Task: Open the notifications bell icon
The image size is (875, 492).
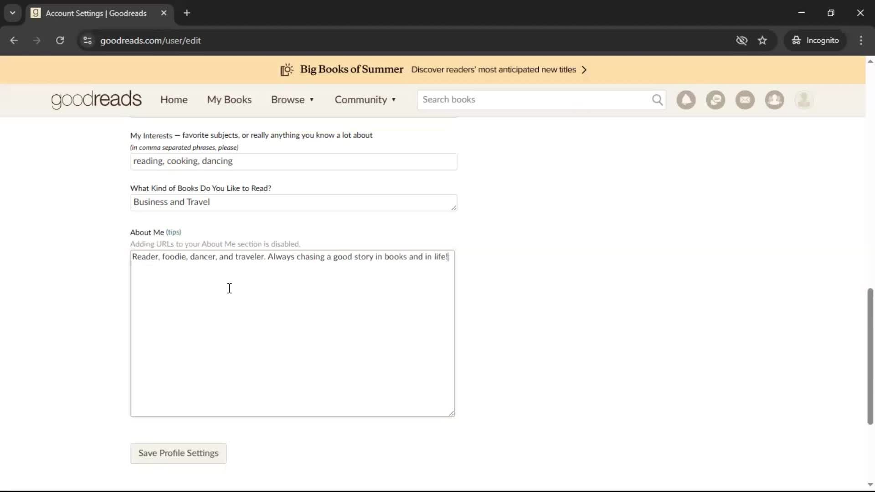Action: click(x=686, y=100)
